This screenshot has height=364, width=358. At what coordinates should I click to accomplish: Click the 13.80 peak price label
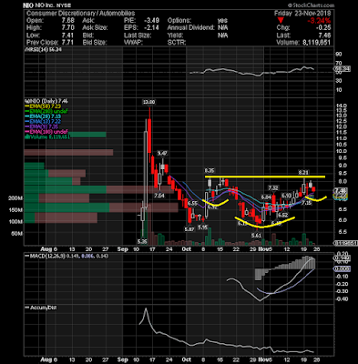pyautogui.click(x=148, y=102)
